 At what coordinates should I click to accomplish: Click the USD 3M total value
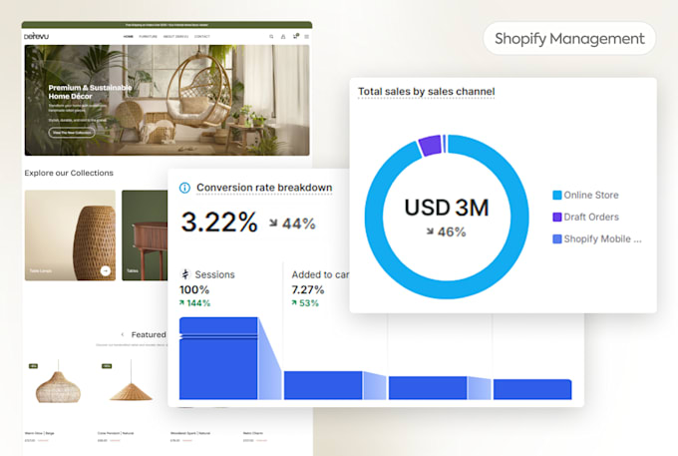pyautogui.click(x=447, y=208)
